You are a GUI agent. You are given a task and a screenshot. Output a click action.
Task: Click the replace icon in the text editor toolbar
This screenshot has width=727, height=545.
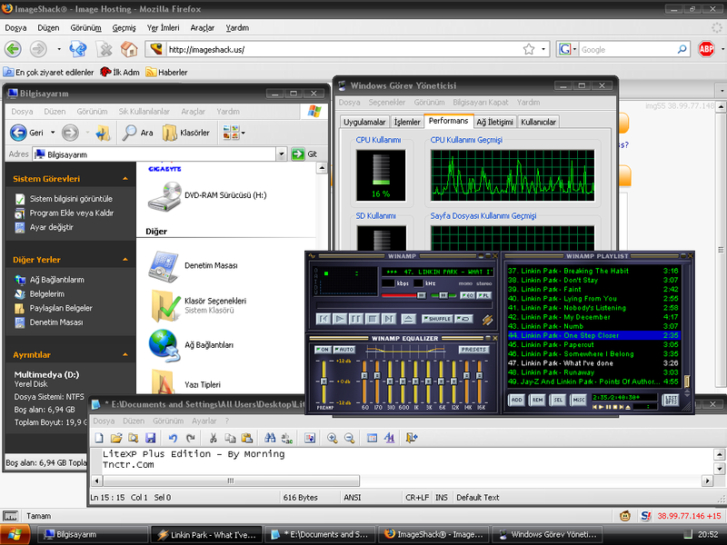(287, 438)
